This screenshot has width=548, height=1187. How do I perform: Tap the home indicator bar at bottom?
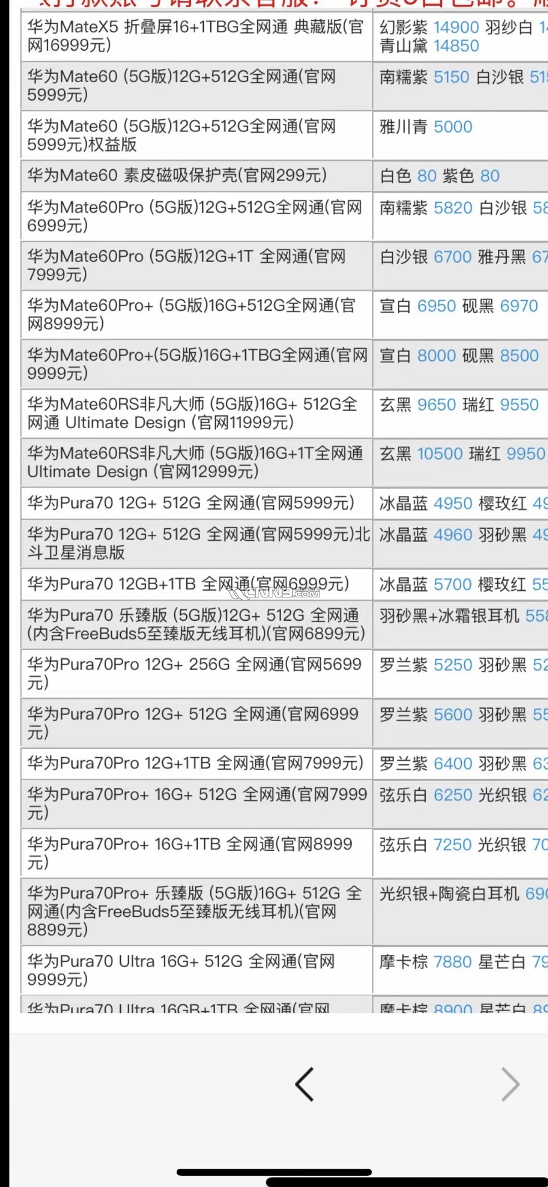274,1172
